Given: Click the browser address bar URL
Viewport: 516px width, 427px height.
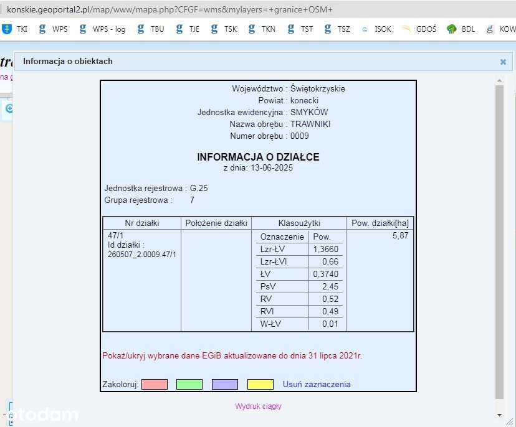Looking at the screenshot, I should [x=170, y=9].
